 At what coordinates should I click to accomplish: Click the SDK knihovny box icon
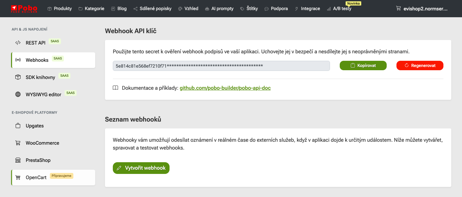[18, 77]
